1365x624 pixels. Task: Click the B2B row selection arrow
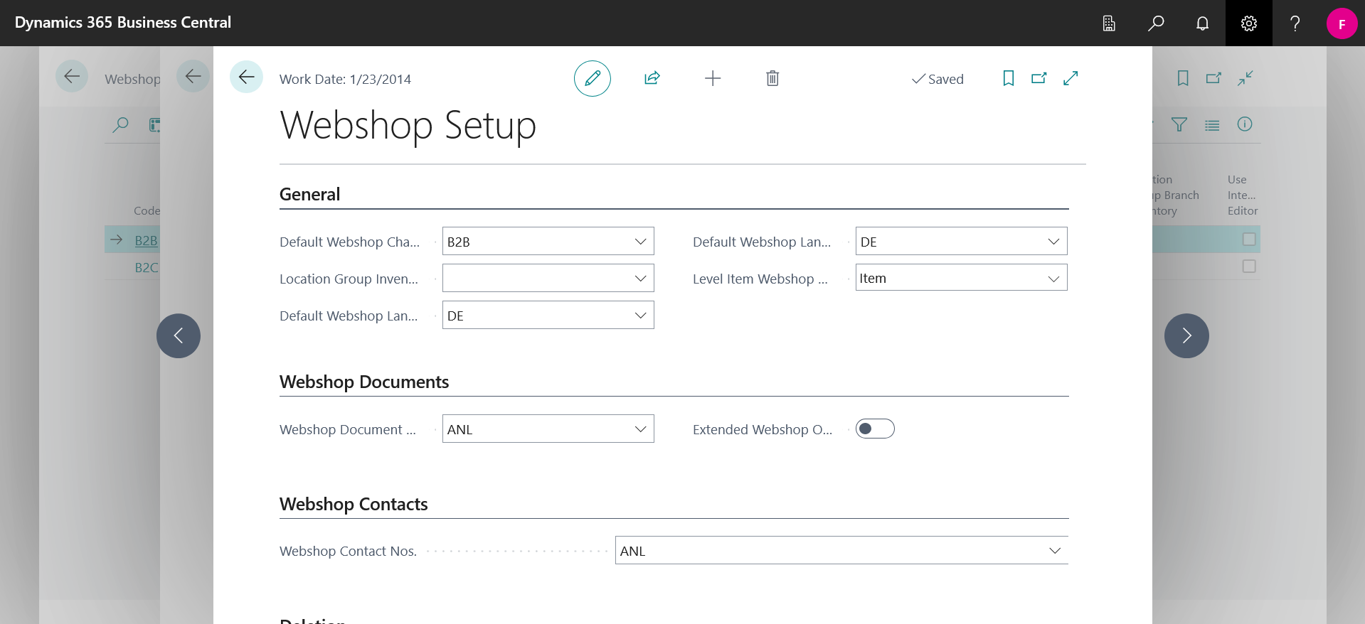point(117,240)
